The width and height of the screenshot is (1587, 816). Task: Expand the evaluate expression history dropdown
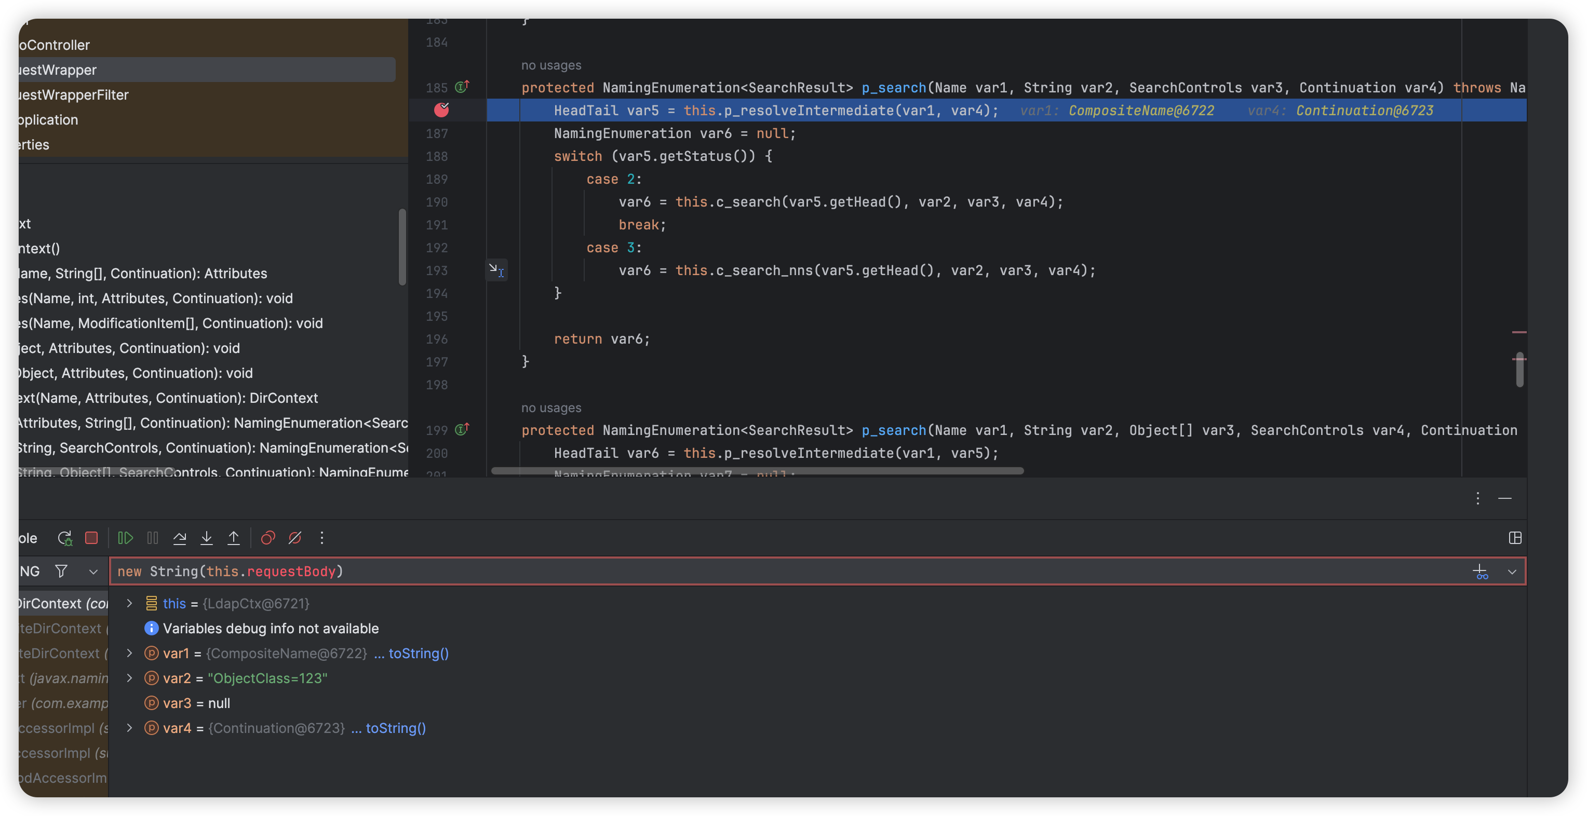(x=1512, y=572)
